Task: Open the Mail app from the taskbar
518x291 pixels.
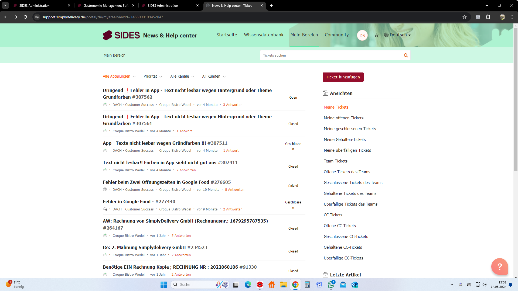Action: 343,285
